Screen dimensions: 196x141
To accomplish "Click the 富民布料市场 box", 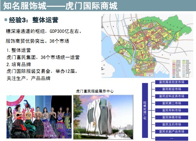I will tap(172, 110).
